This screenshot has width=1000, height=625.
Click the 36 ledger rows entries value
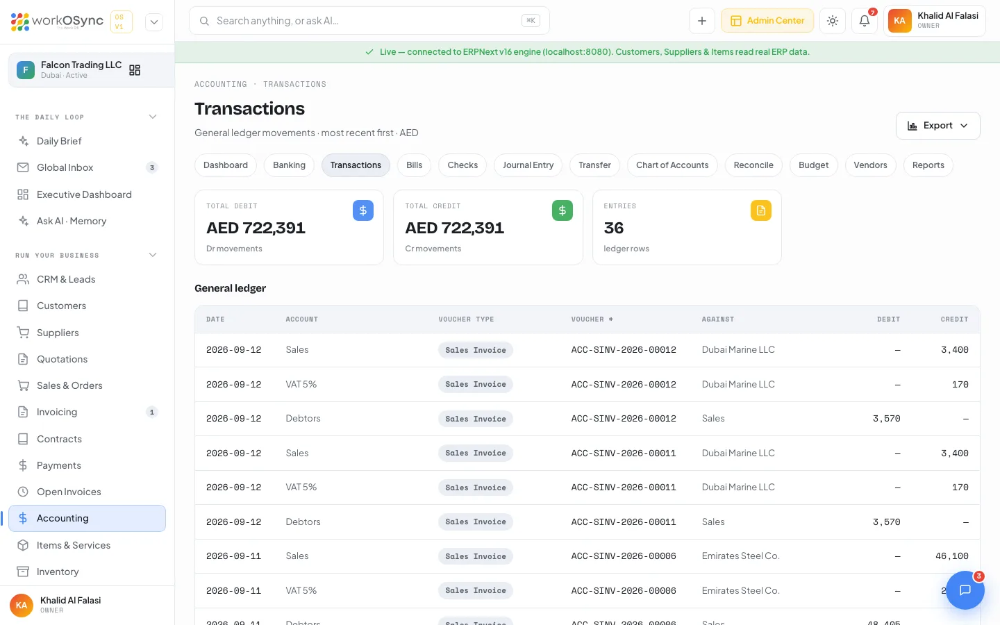point(614,228)
